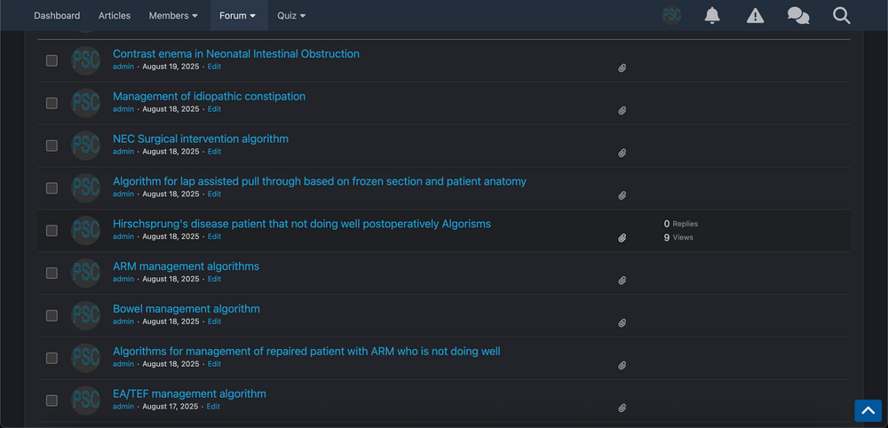The height and width of the screenshot is (428, 888).
Task: Click attachment paperclip on EA/TEF thread
Action: [x=622, y=408]
